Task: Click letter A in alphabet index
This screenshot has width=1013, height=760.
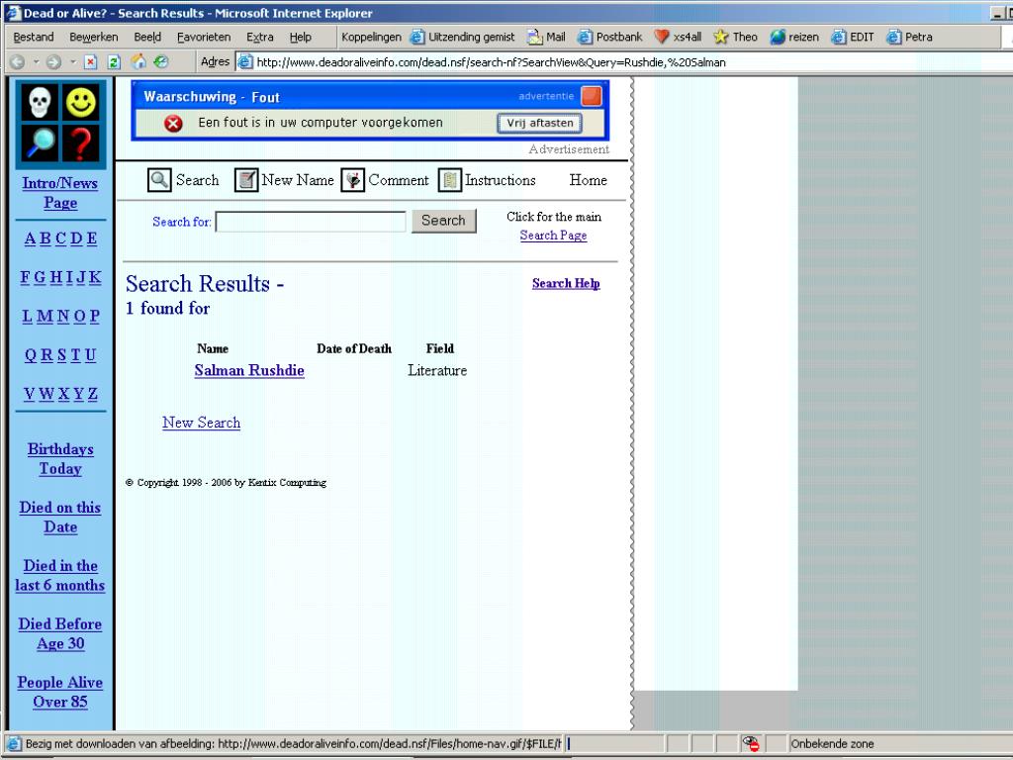Action: point(30,238)
